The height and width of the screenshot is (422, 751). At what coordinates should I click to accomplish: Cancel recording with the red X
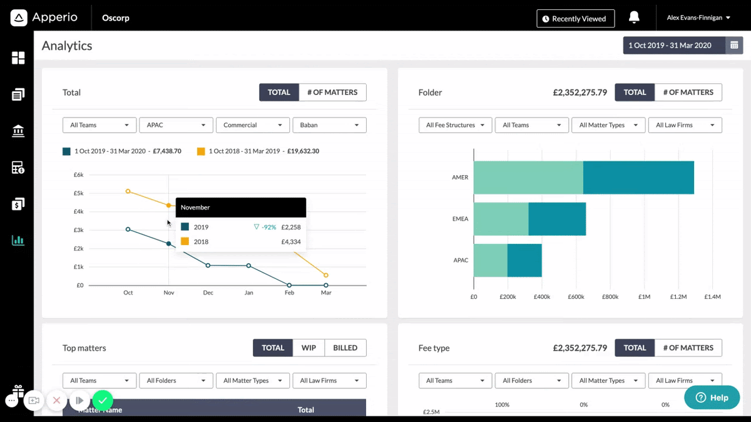pyautogui.click(x=56, y=400)
